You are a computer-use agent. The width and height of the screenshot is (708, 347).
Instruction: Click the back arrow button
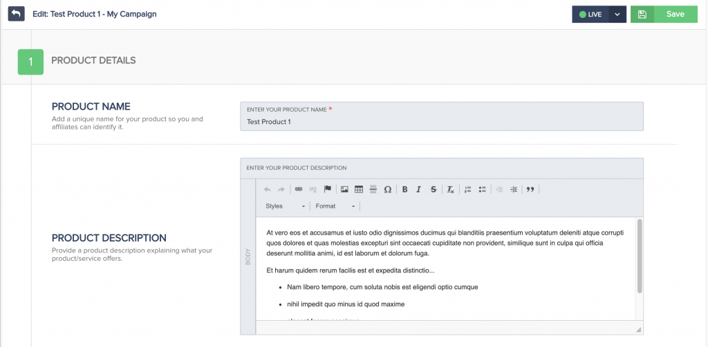[x=16, y=14]
